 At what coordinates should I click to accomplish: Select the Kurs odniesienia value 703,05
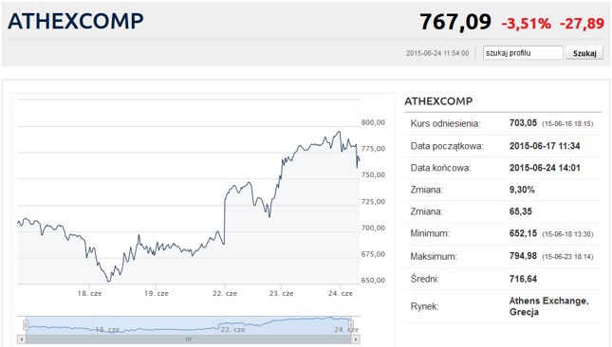[523, 123]
